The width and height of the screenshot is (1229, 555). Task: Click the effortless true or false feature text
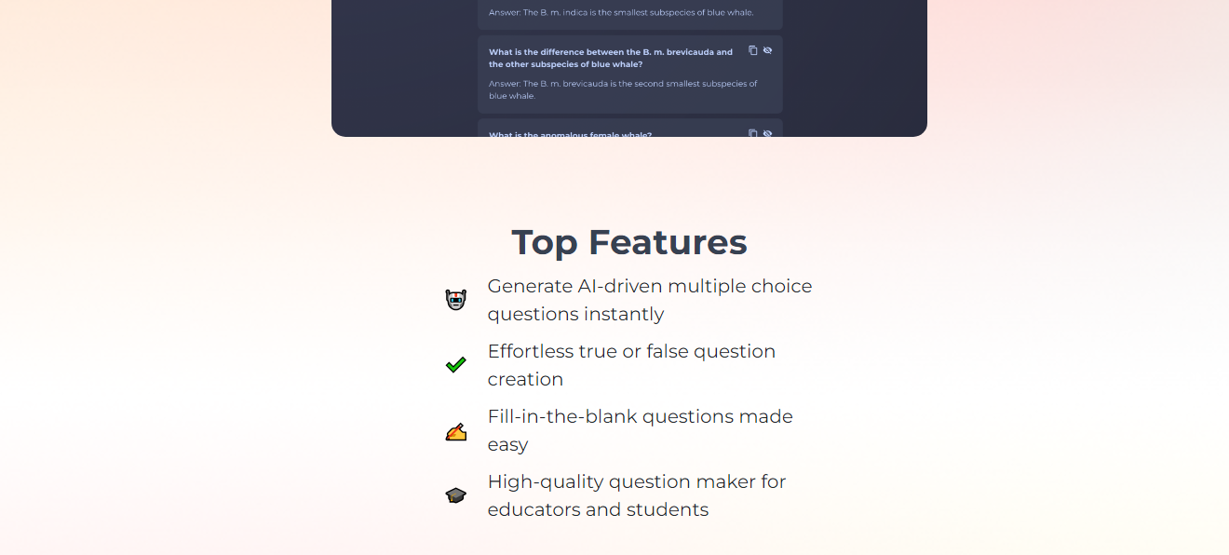[631, 364]
